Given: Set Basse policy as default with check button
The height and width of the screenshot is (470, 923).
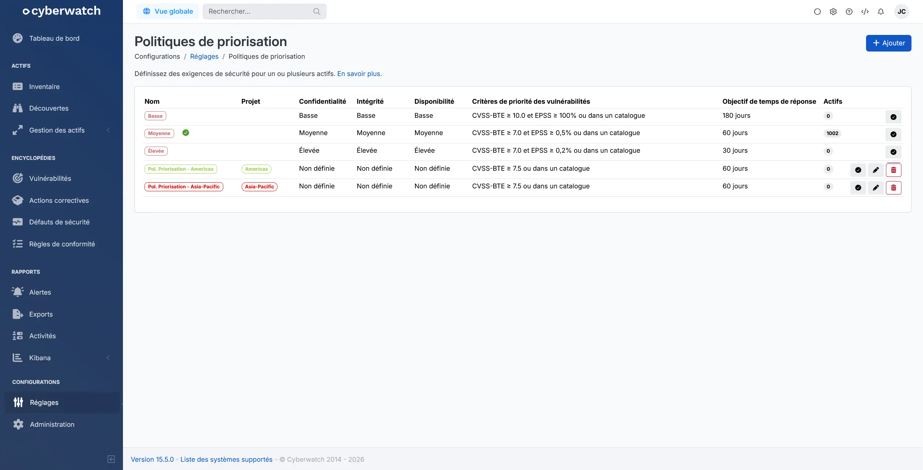Looking at the screenshot, I should pos(893,117).
